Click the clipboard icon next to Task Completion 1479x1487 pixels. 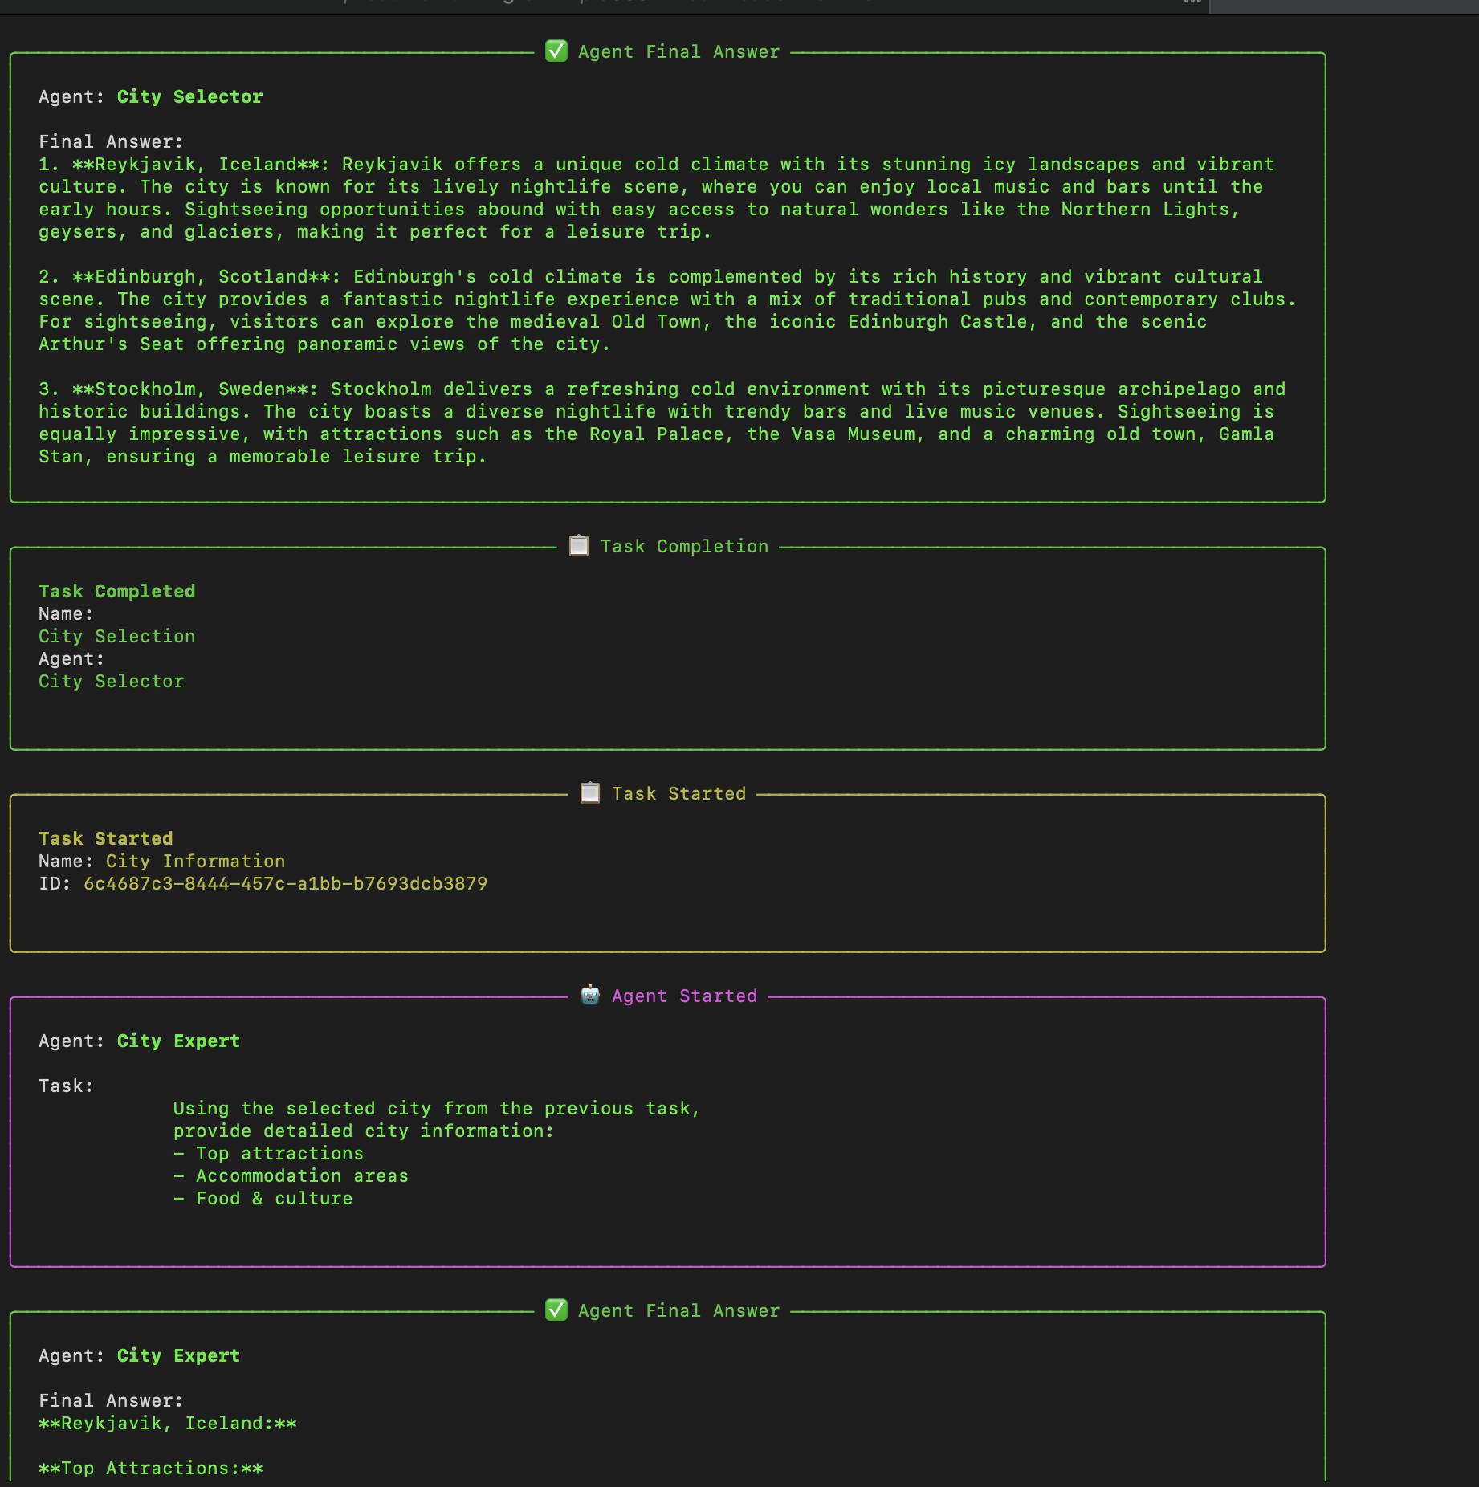click(578, 546)
